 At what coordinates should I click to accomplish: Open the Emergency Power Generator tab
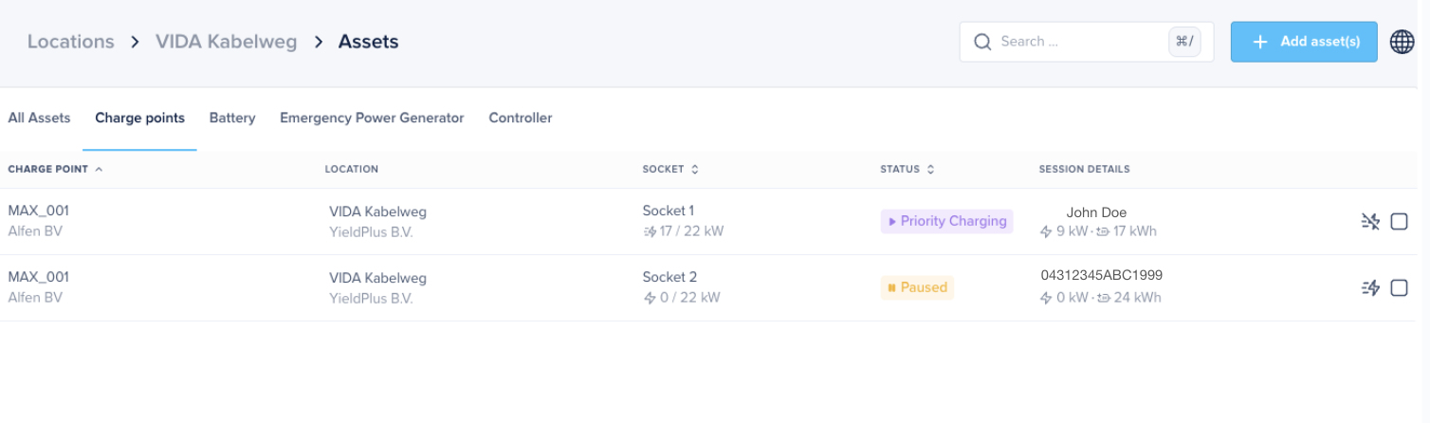[x=372, y=119]
